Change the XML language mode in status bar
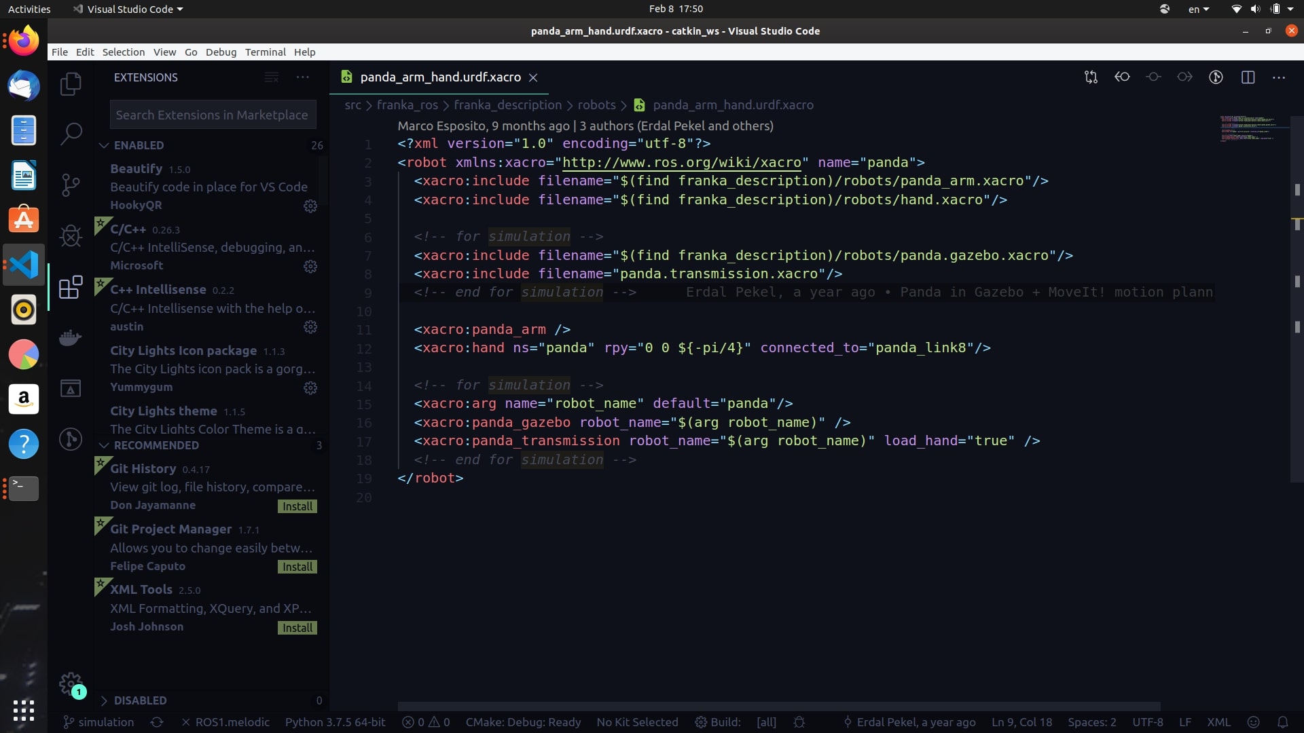 click(1218, 722)
